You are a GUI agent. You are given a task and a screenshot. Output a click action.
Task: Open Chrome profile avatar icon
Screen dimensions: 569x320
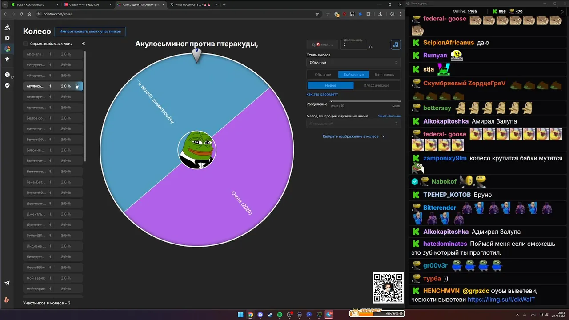tap(392, 14)
